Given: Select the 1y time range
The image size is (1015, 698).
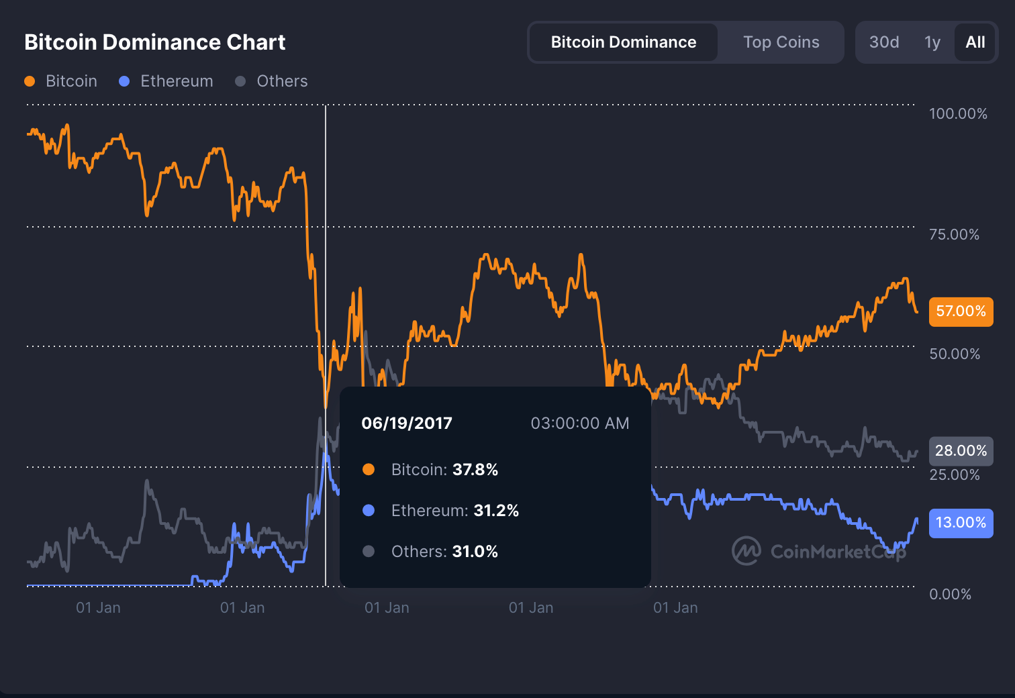Looking at the screenshot, I should tap(932, 42).
